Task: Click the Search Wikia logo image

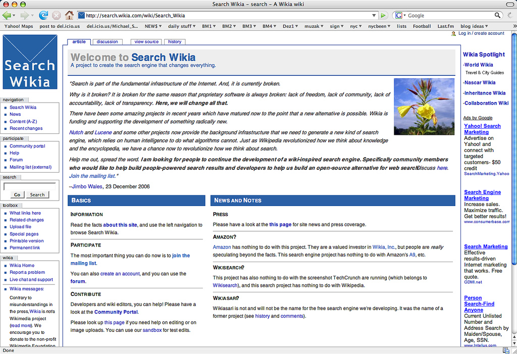Action: point(30,62)
